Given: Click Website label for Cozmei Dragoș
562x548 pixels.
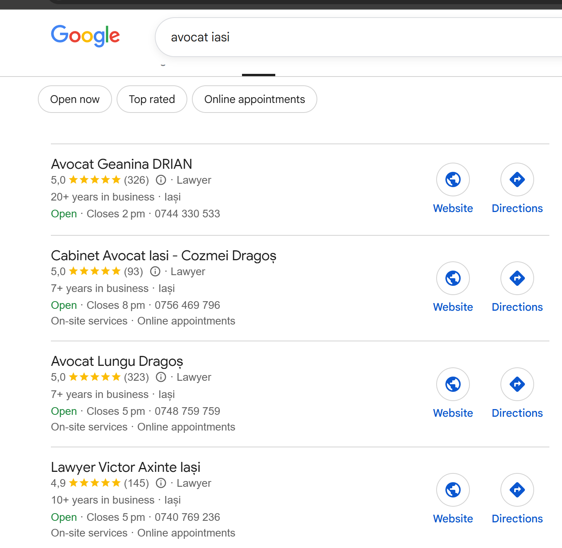Looking at the screenshot, I should pyautogui.click(x=453, y=307).
